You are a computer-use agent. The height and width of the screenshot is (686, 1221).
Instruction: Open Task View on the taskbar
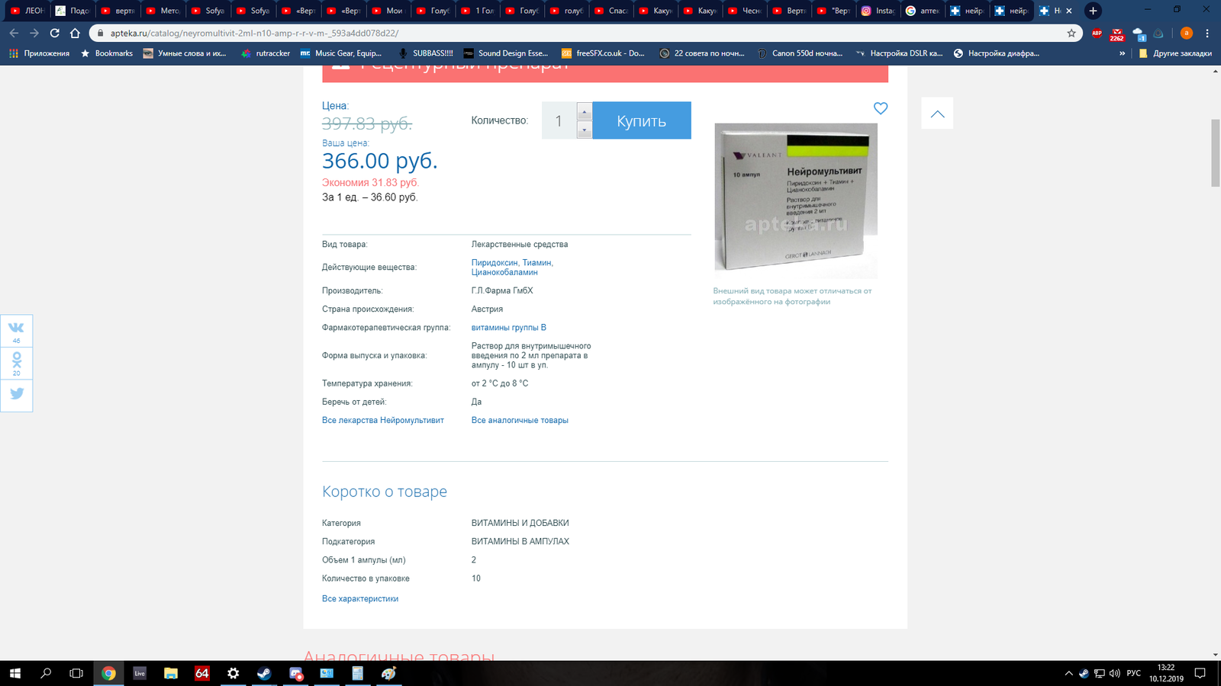click(x=76, y=673)
